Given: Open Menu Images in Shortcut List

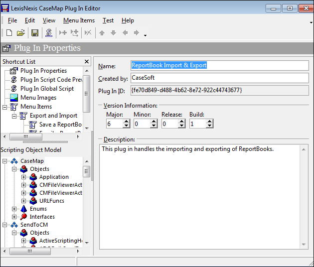Looking at the screenshot, I should 38,98.
